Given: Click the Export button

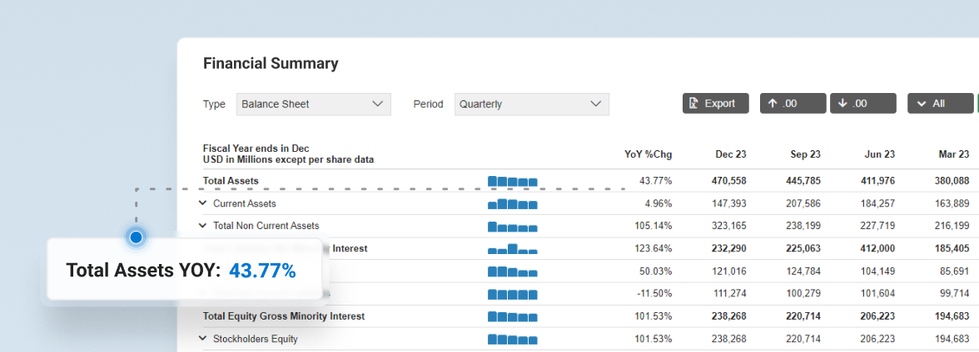Looking at the screenshot, I should [715, 104].
